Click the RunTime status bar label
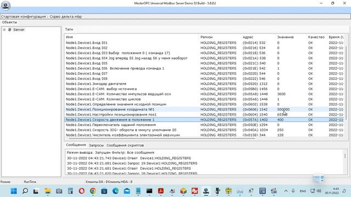Image resolution: width=351 pixels, height=197 pixels. click(x=30, y=182)
